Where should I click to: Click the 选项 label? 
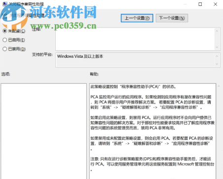[6, 74]
